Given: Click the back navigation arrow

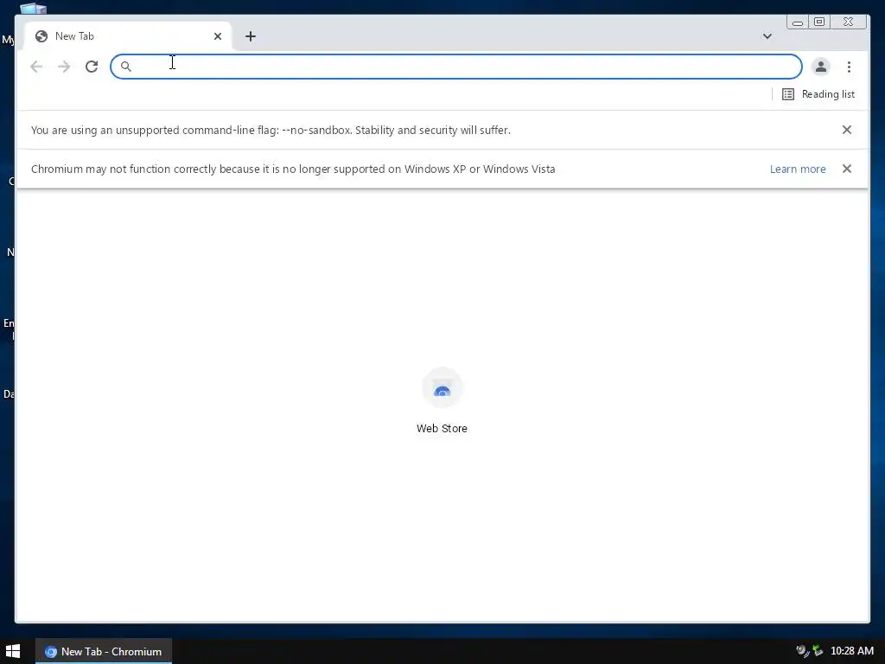Looking at the screenshot, I should pos(36,67).
